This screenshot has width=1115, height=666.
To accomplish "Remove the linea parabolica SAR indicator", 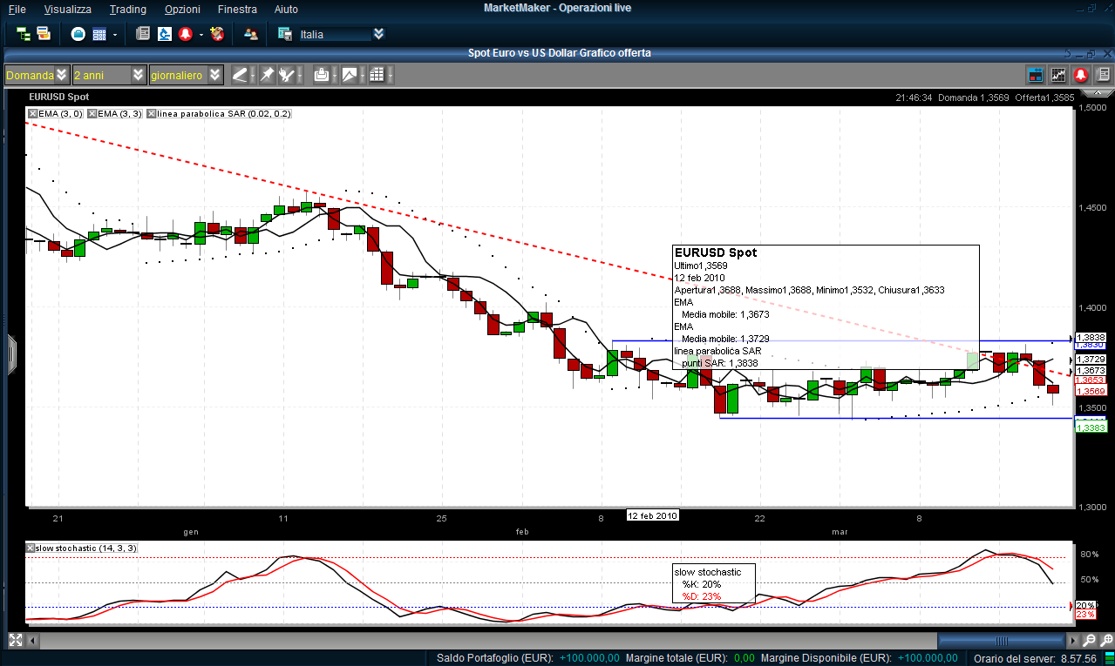I will coord(152,113).
